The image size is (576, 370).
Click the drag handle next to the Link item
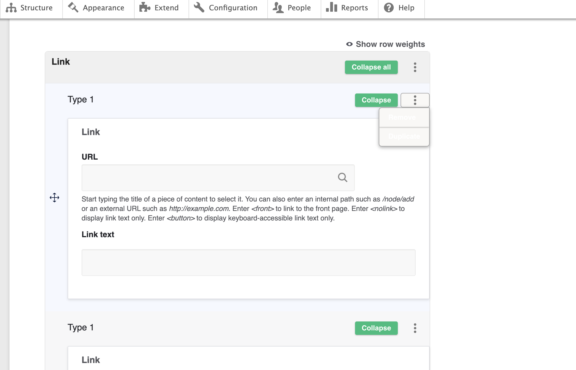pyautogui.click(x=54, y=198)
